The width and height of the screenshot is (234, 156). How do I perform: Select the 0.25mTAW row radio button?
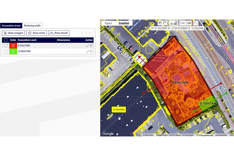(x=6, y=46)
